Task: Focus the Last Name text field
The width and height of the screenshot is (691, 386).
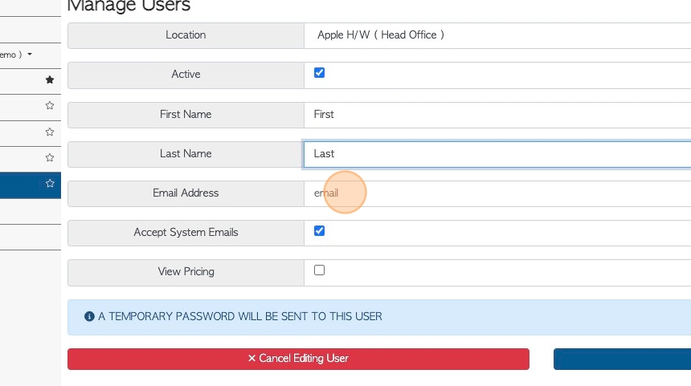Action: (497, 154)
